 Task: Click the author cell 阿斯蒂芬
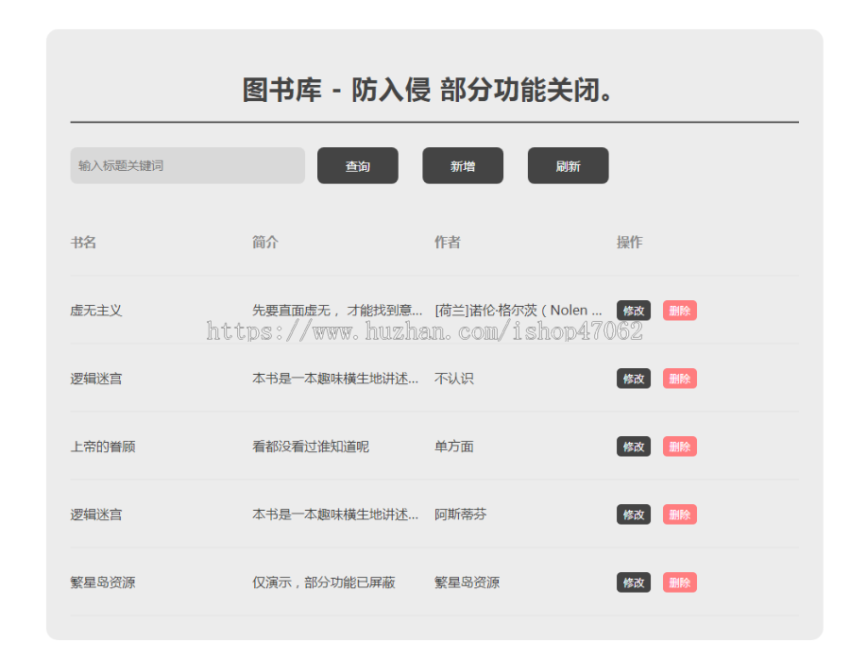tap(461, 515)
